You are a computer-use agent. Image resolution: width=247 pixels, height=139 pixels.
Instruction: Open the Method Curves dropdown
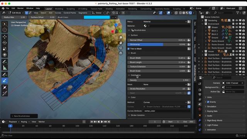[165, 102]
